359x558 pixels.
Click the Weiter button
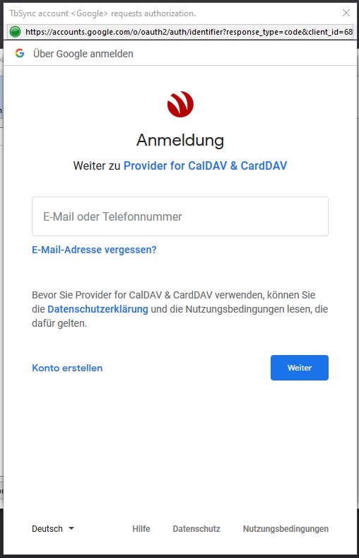pyautogui.click(x=300, y=368)
